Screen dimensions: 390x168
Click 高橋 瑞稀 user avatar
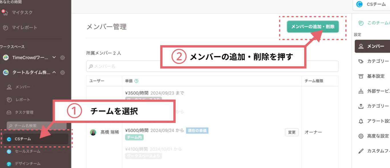click(93, 132)
